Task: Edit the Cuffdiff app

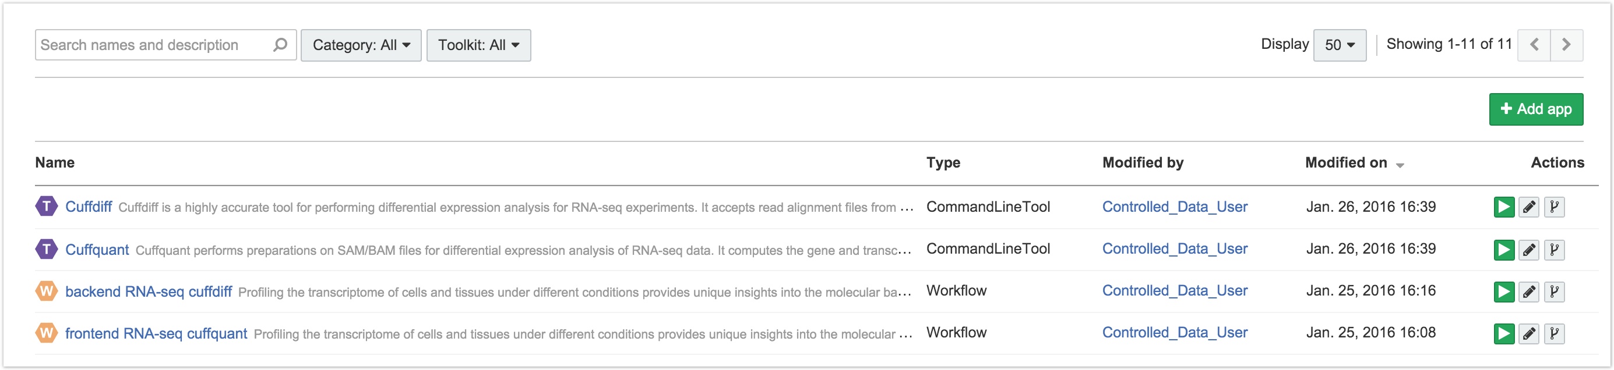Action: tap(1529, 207)
